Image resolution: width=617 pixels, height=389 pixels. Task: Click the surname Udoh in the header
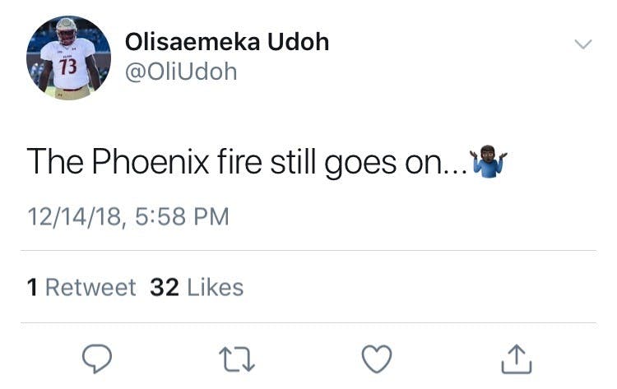coord(299,42)
